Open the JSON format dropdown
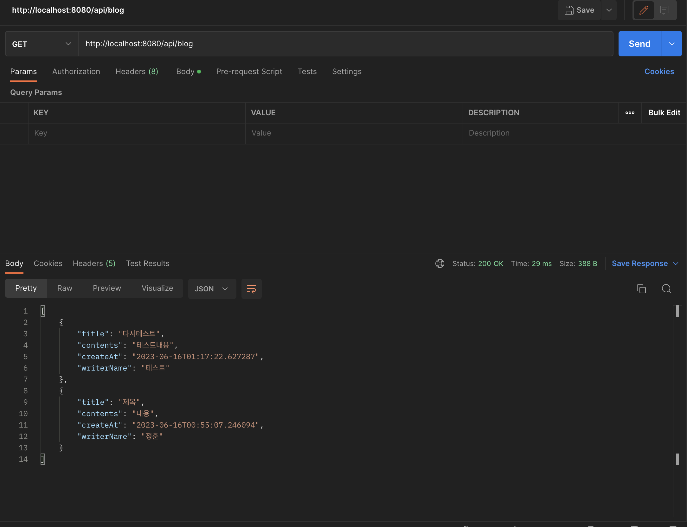This screenshot has height=527, width=687. [x=212, y=289]
